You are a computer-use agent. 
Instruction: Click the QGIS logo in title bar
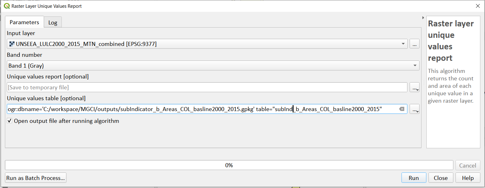(x=7, y=6)
